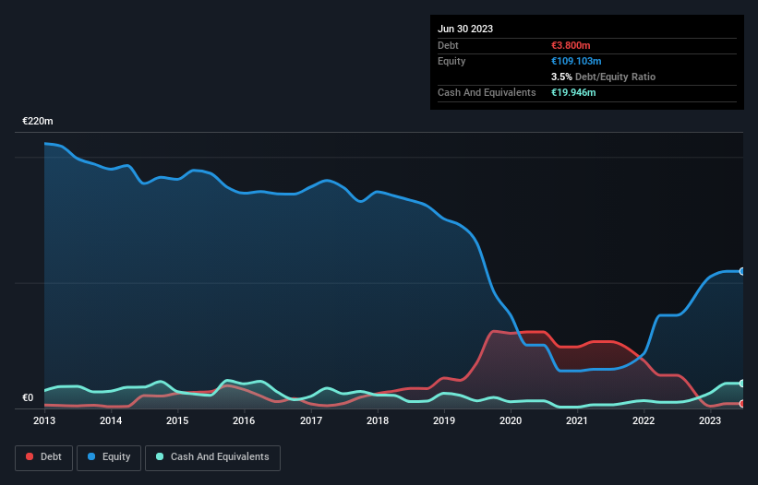The width and height of the screenshot is (758, 485).
Task: Click the 2016 x-axis label
Action: coord(244,420)
